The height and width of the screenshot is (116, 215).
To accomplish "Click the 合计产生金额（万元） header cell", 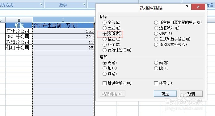I will click(63, 25).
